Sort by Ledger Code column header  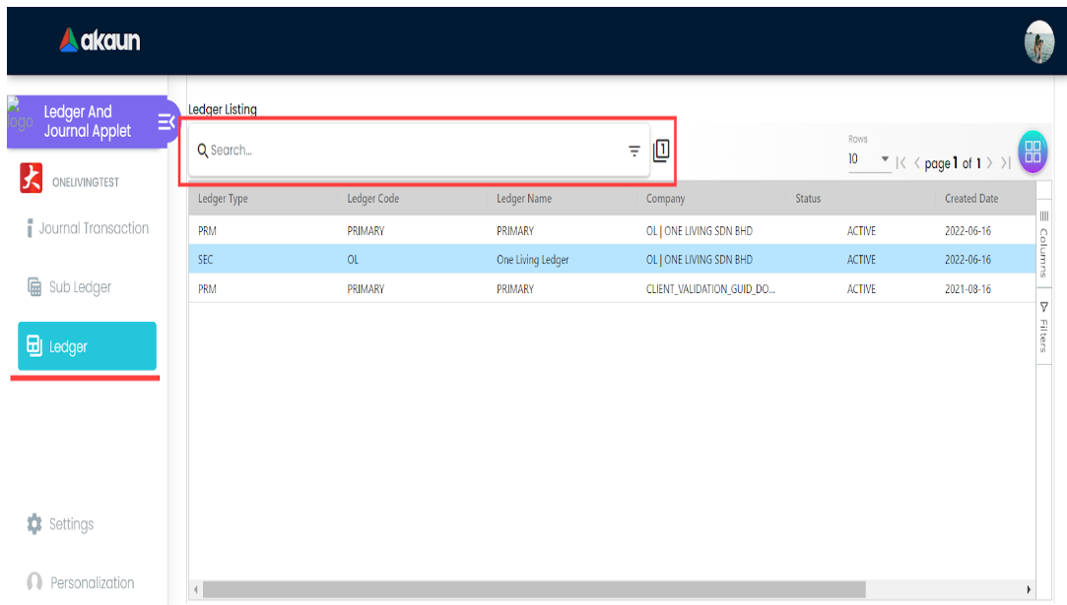[373, 199]
